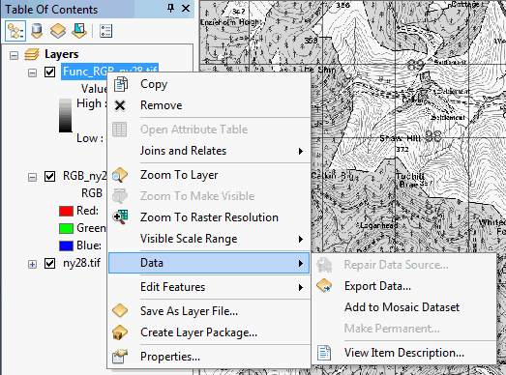Viewport: 506px width, 375px height.
Task: Click the grayscale High-Low color ramp
Action: [x=66, y=115]
